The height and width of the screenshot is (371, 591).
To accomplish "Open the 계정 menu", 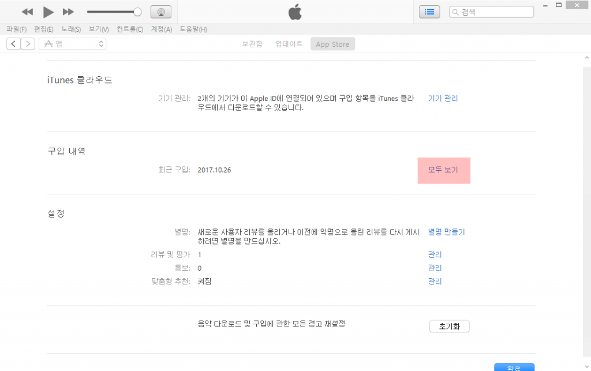I will click(161, 29).
